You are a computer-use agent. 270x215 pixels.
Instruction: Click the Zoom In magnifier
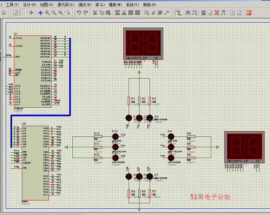(47, 13)
